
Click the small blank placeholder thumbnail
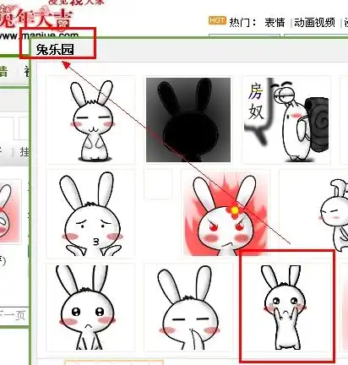click(x=158, y=183)
